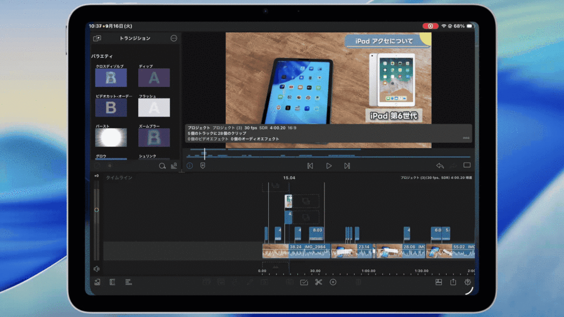Mute the master volume speaker icon
This screenshot has height=317, width=564.
(x=96, y=269)
